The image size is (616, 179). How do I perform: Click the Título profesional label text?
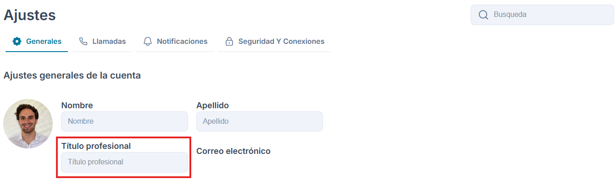click(96, 146)
